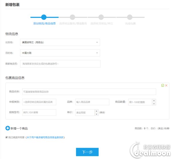Click the blue plus icon to add product
This screenshot has height=159, width=172.
pyautogui.click(x=7, y=128)
